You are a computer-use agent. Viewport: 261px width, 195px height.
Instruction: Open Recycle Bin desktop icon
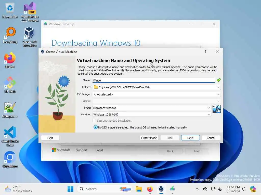click(x=10, y=11)
